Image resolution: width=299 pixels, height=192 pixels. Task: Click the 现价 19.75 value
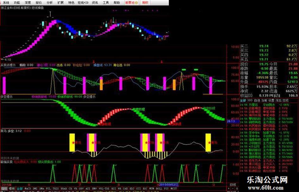click(264, 64)
